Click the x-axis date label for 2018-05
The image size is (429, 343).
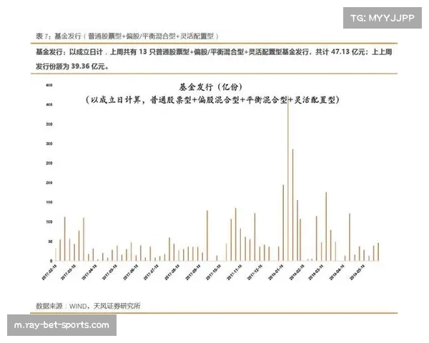pos(357,272)
